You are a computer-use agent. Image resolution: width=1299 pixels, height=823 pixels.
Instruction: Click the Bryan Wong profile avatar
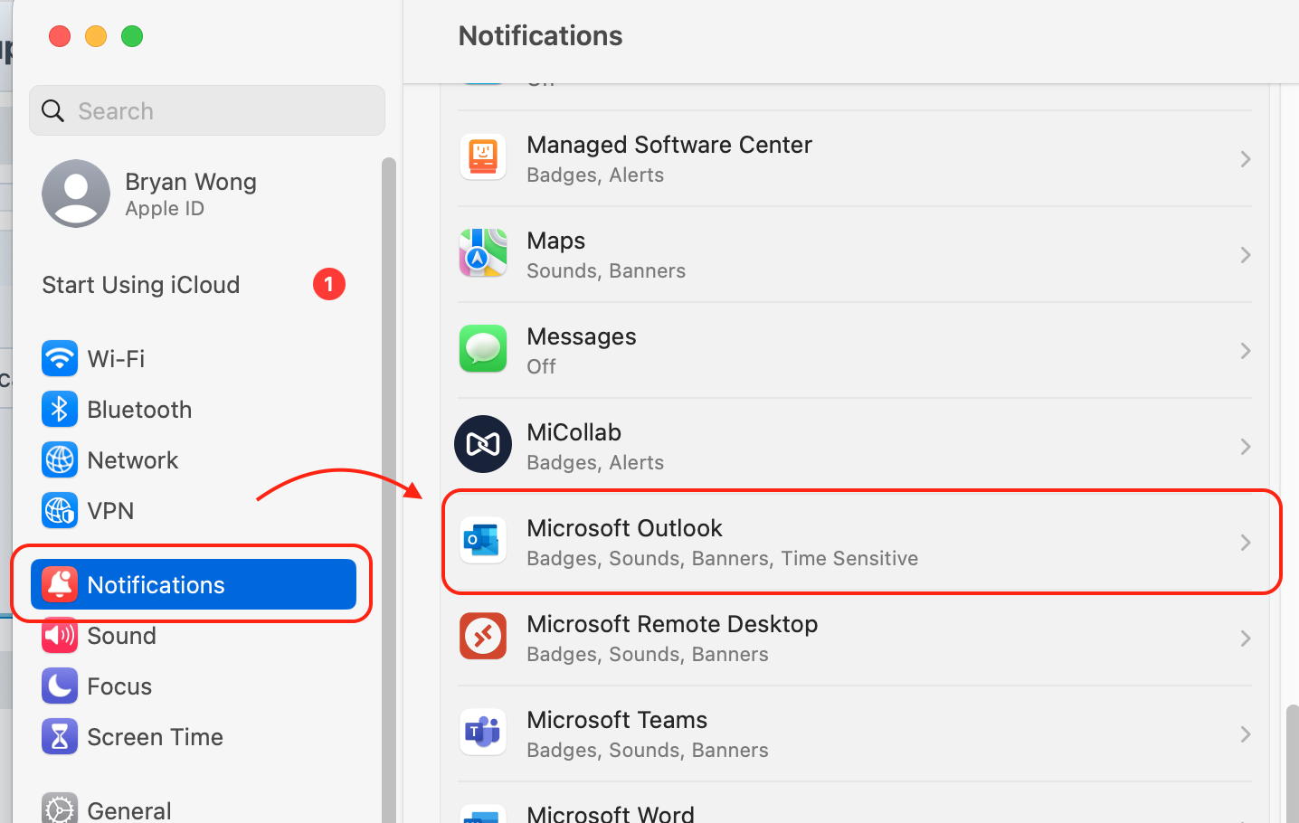point(76,194)
